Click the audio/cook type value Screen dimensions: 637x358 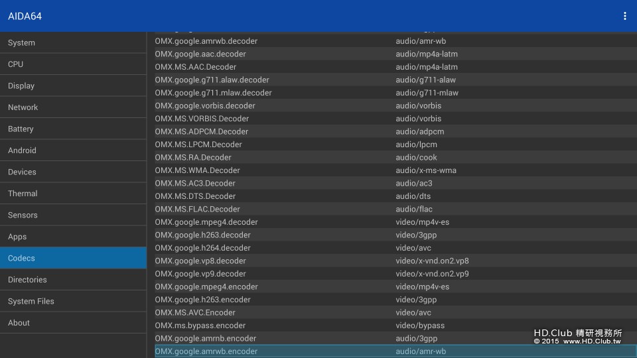[417, 158]
